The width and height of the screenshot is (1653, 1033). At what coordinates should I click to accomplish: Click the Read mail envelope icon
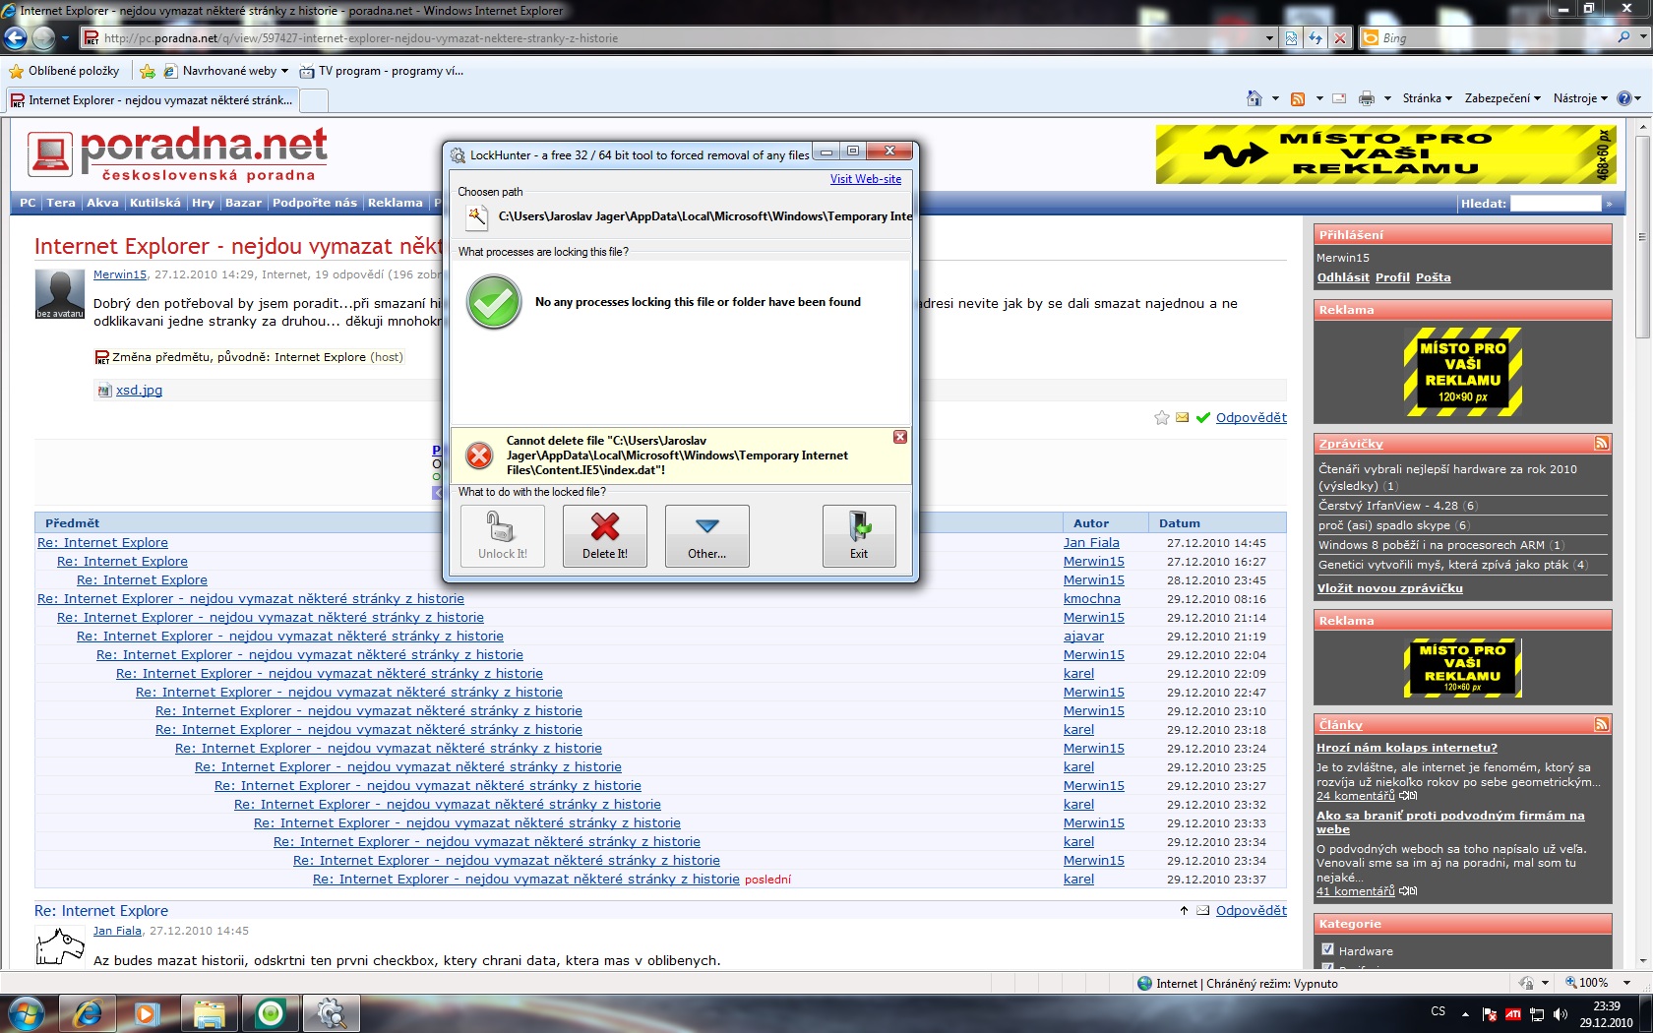point(1339,98)
